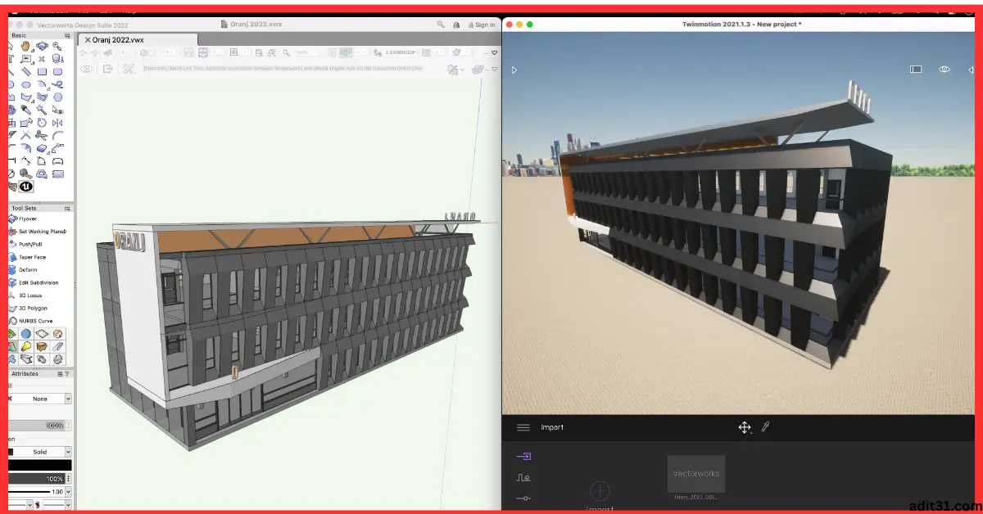Select the Eyedropper tool in Basic palette
The width and height of the screenshot is (983, 514).
pos(25,110)
